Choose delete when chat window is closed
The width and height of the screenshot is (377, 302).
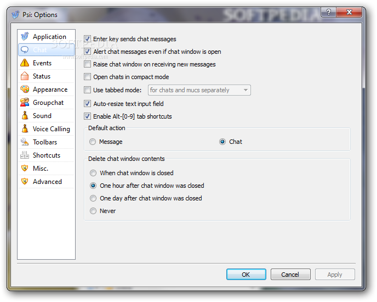point(93,173)
